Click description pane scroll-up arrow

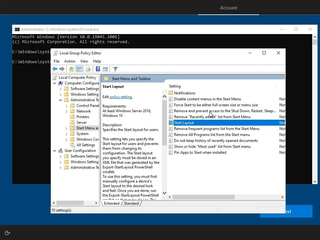[164, 97]
